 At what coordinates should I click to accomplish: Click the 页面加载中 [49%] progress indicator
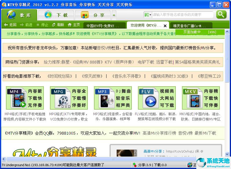[200, 32]
